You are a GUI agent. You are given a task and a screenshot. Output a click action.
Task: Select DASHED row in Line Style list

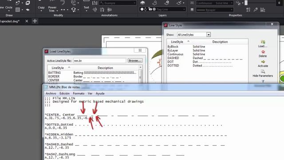pos(207,58)
